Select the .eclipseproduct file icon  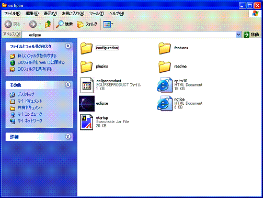[87, 85]
